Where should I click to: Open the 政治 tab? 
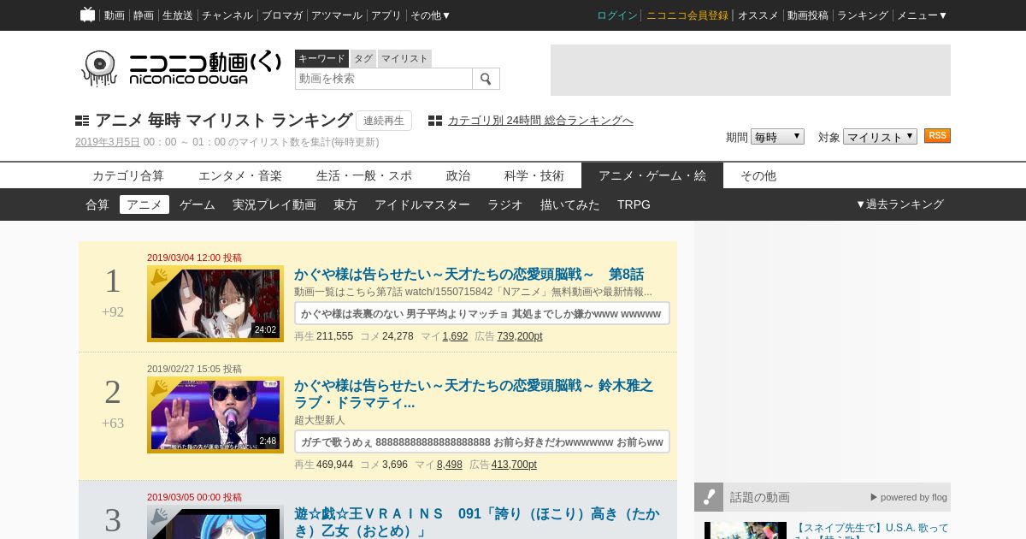pyautogui.click(x=458, y=175)
